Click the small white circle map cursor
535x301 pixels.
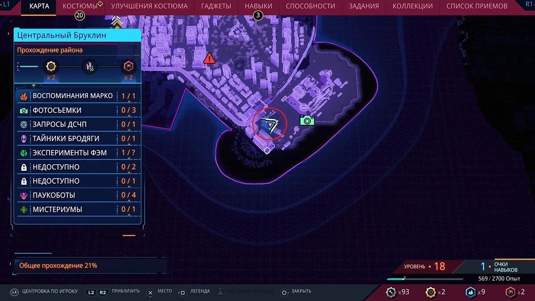267,151
